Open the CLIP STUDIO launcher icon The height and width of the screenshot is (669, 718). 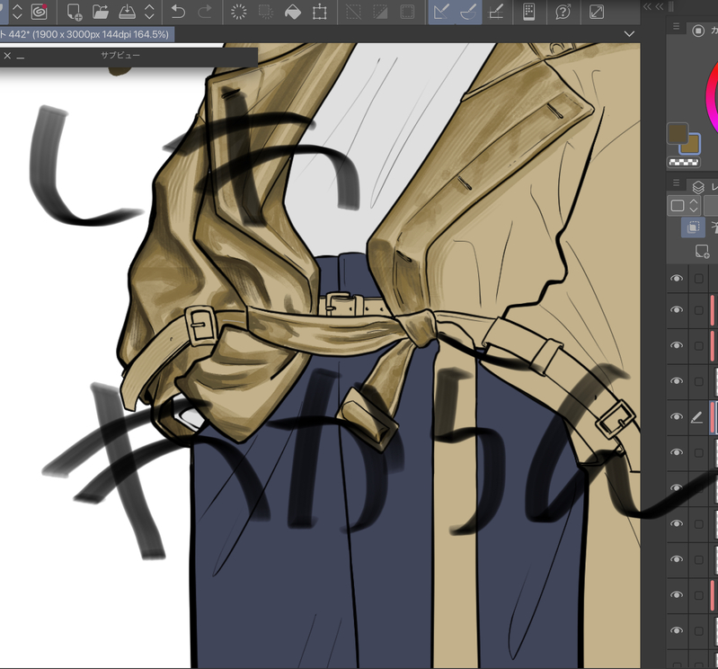tap(40, 12)
